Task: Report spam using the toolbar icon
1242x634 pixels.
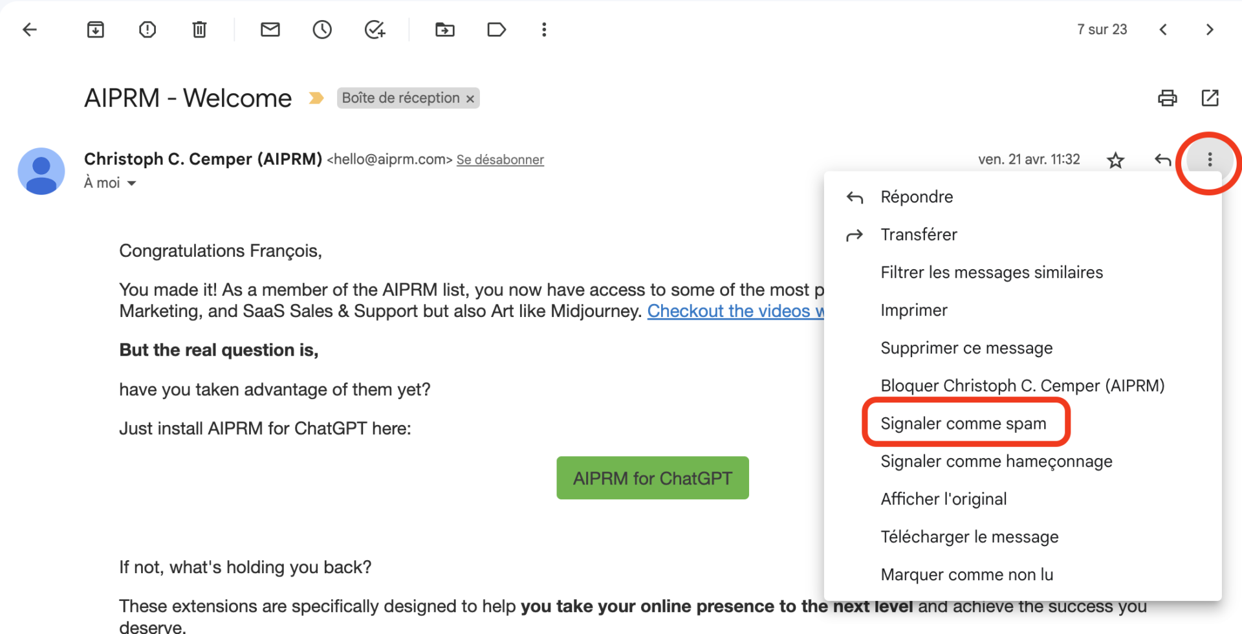Action: coord(147,30)
